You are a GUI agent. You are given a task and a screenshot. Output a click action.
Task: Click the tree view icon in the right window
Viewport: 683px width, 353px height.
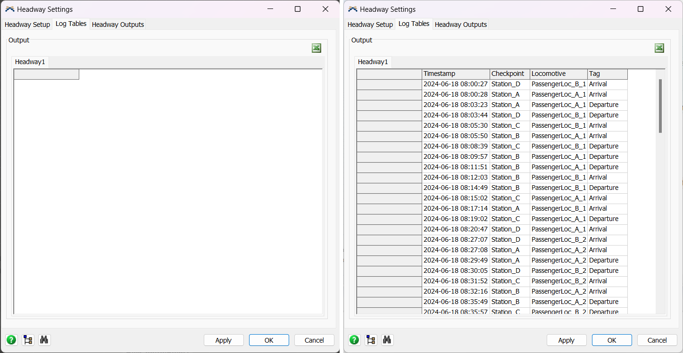(x=371, y=340)
